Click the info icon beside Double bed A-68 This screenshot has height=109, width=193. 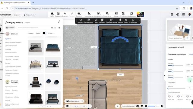pyautogui.click(x=183, y=47)
